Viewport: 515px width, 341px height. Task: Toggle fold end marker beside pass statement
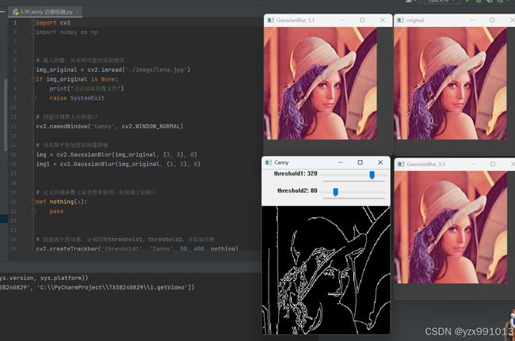[33, 211]
